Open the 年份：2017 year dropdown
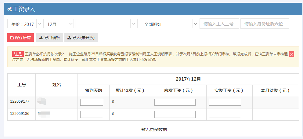The image size is (303, 139). click(x=25, y=24)
